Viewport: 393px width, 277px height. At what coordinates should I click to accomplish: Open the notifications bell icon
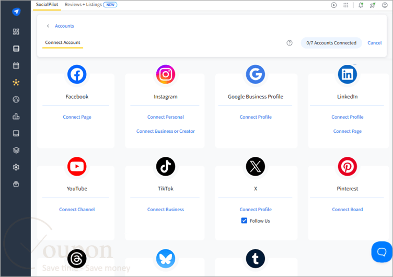[361, 5]
